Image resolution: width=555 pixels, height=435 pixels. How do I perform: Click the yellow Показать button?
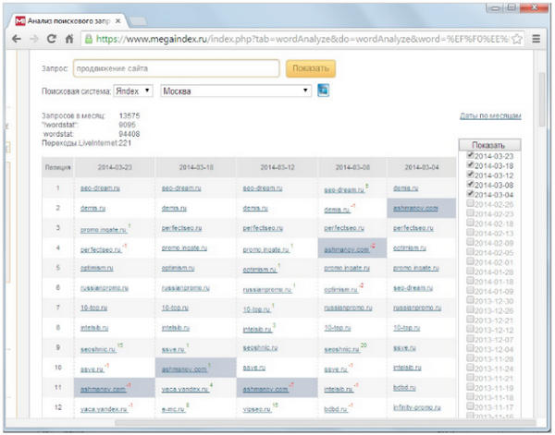click(311, 68)
